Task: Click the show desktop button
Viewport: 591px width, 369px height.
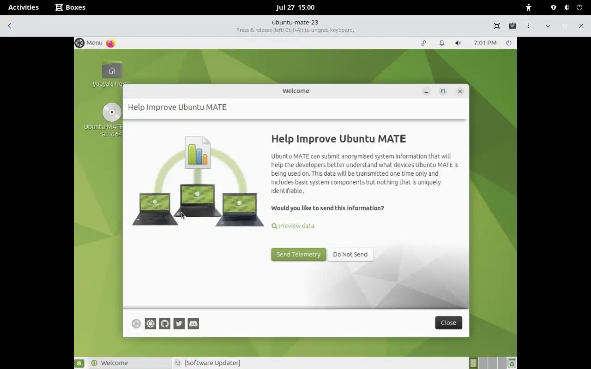Action: (x=79, y=363)
